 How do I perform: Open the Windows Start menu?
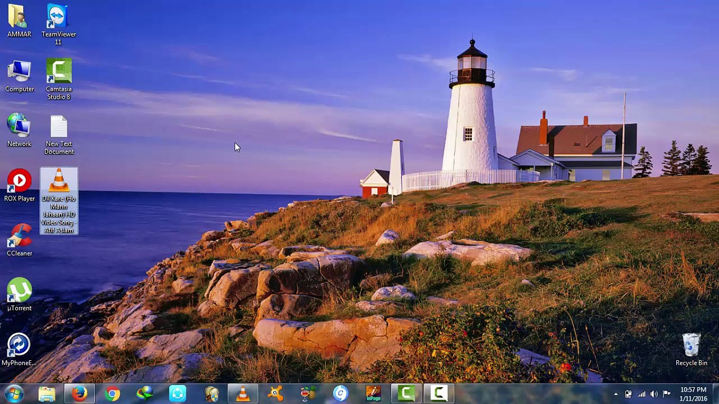tap(13, 394)
